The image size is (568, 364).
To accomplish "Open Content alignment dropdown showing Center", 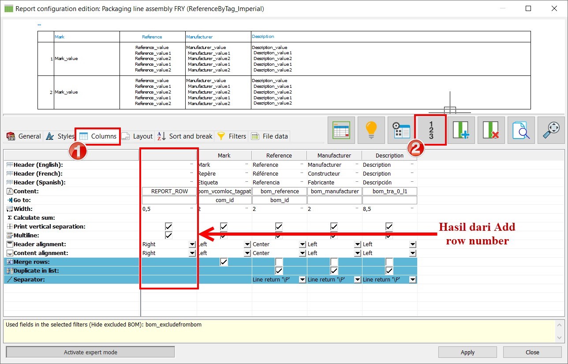I will coord(302,253).
